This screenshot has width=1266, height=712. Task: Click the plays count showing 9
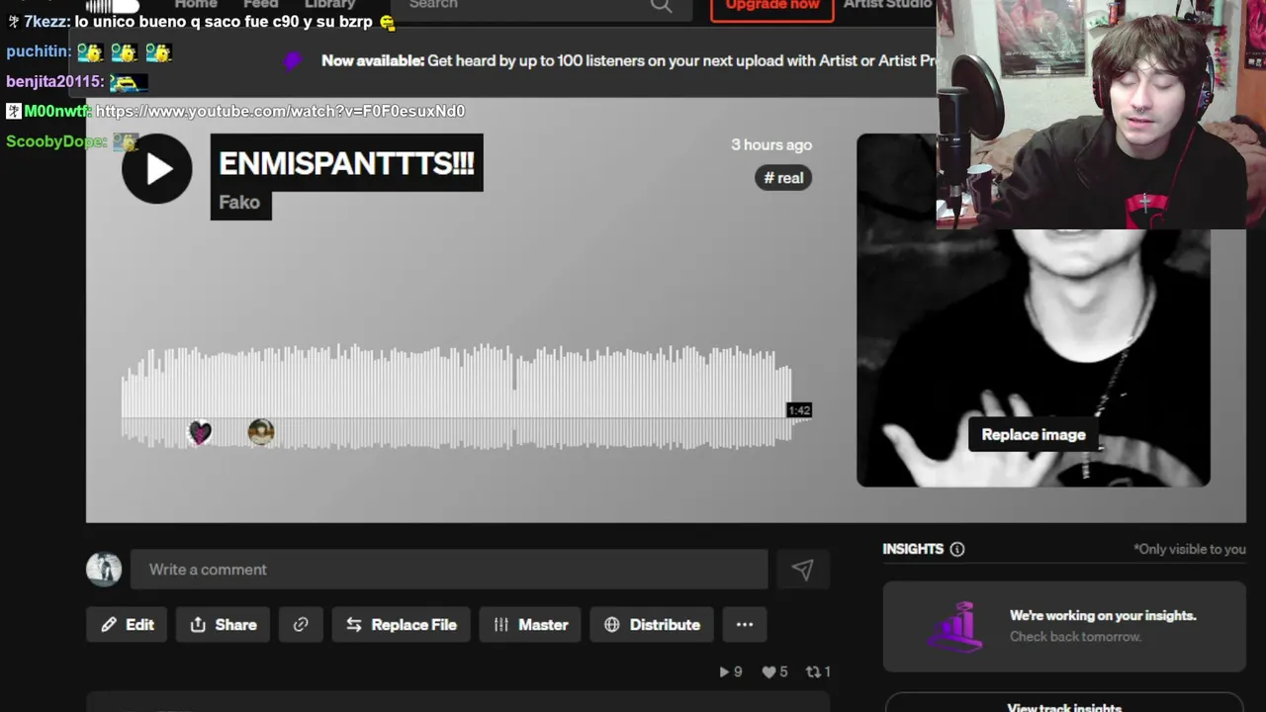(731, 672)
